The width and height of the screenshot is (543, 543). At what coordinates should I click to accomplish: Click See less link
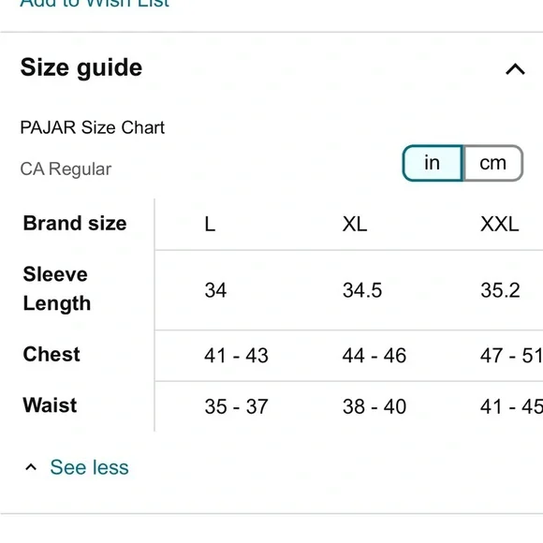pos(89,467)
